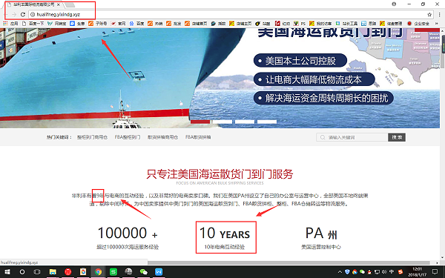Bookmark this page using the star icon
The image size is (445, 278).
tap(429, 15)
